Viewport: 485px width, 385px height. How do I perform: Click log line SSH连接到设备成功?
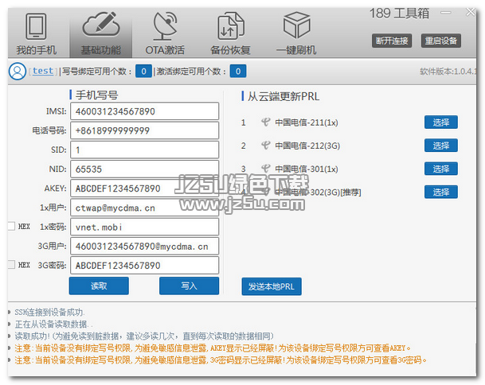(x=49, y=313)
